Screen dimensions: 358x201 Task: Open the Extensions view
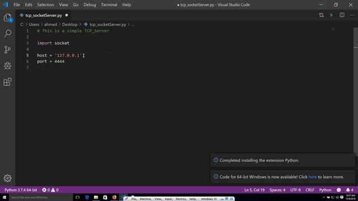click(x=7, y=82)
